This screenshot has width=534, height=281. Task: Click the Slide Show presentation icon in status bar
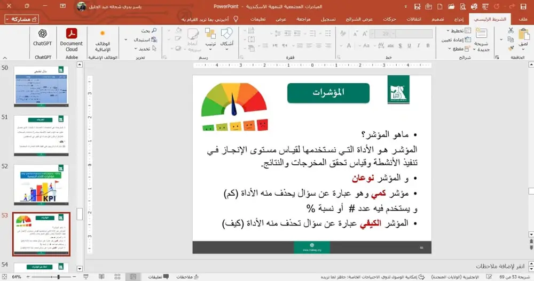pyautogui.click(x=86, y=277)
